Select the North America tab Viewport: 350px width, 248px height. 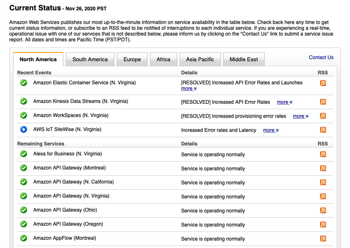coord(38,59)
